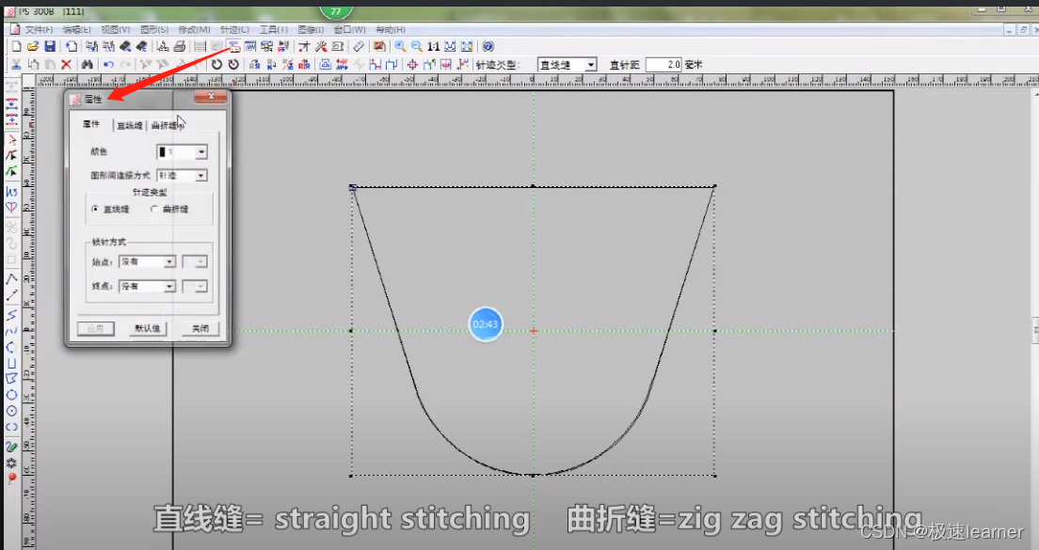
Task: Select the arrow Selection tool in the left toolbar
Action: (x=11, y=140)
